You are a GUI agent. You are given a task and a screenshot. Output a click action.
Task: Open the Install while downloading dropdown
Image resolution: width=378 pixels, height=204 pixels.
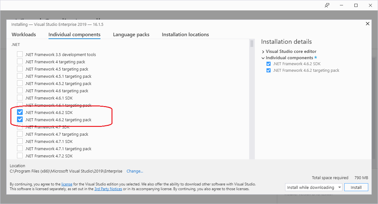click(x=313, y=187)
